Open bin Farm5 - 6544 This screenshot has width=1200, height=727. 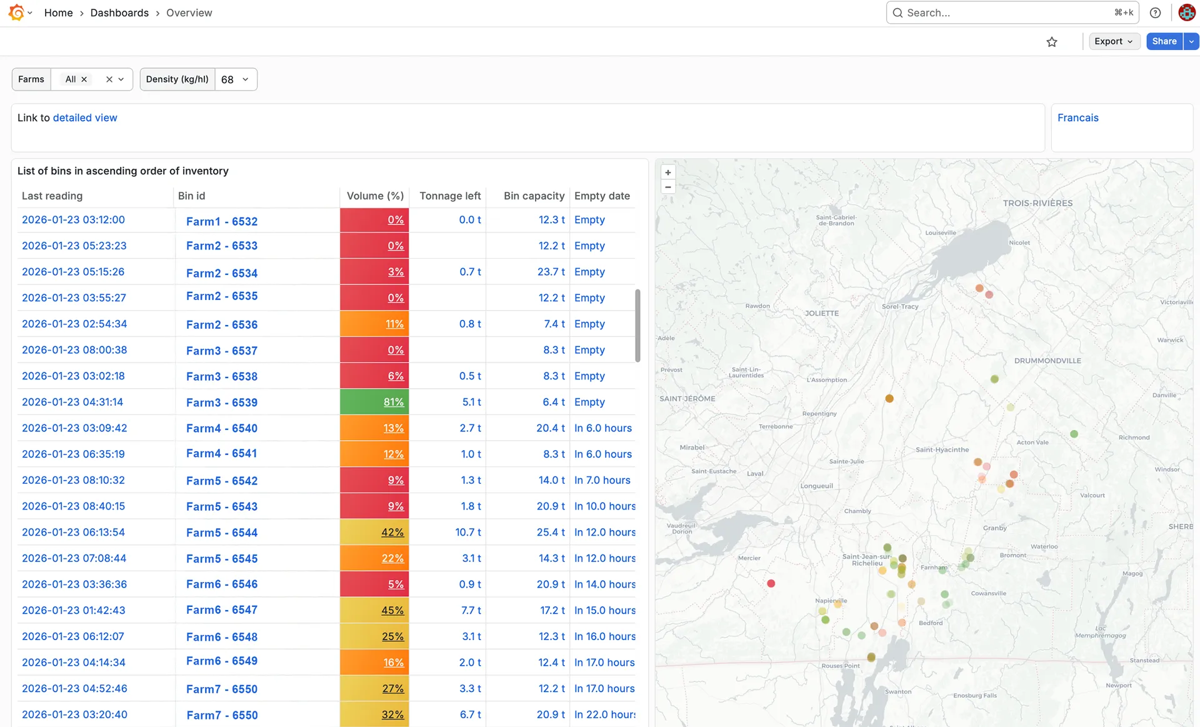[222, 533]
